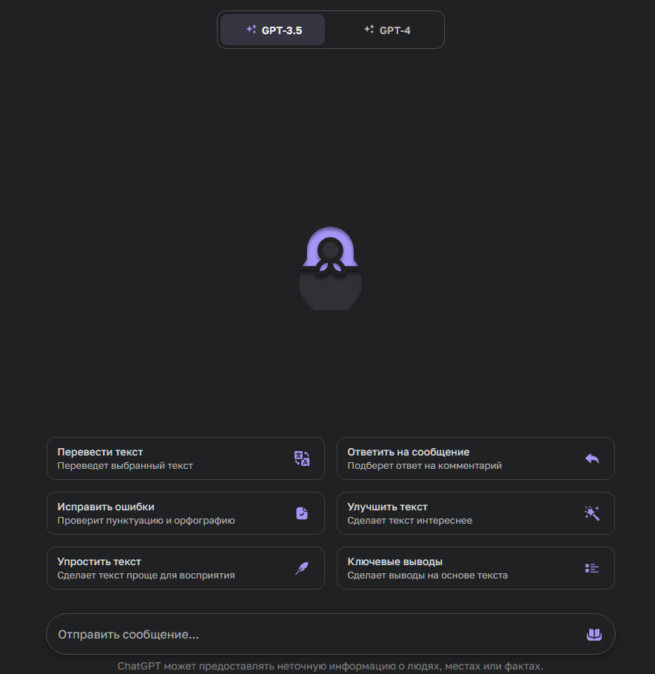The image size is (655, 674).
Task: Pick the Ключевые выводы suggestion
Action: (475, 568)
